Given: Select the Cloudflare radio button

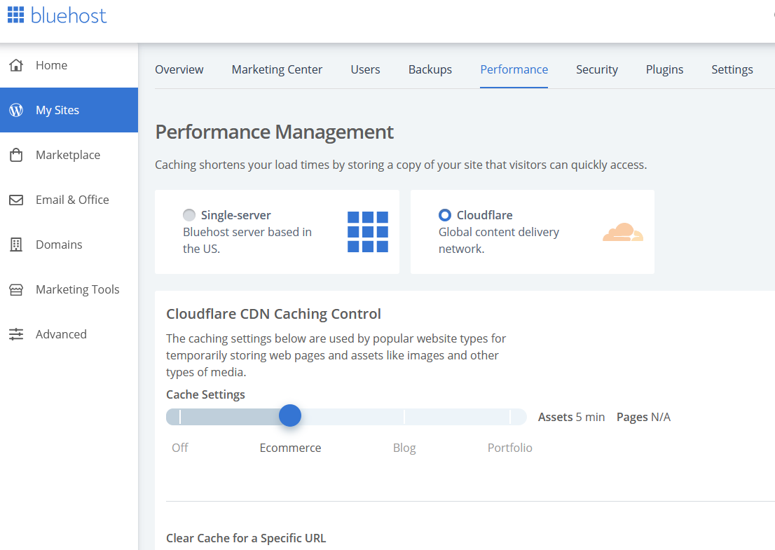Looking at the screenshot, I should coord(445,215).
